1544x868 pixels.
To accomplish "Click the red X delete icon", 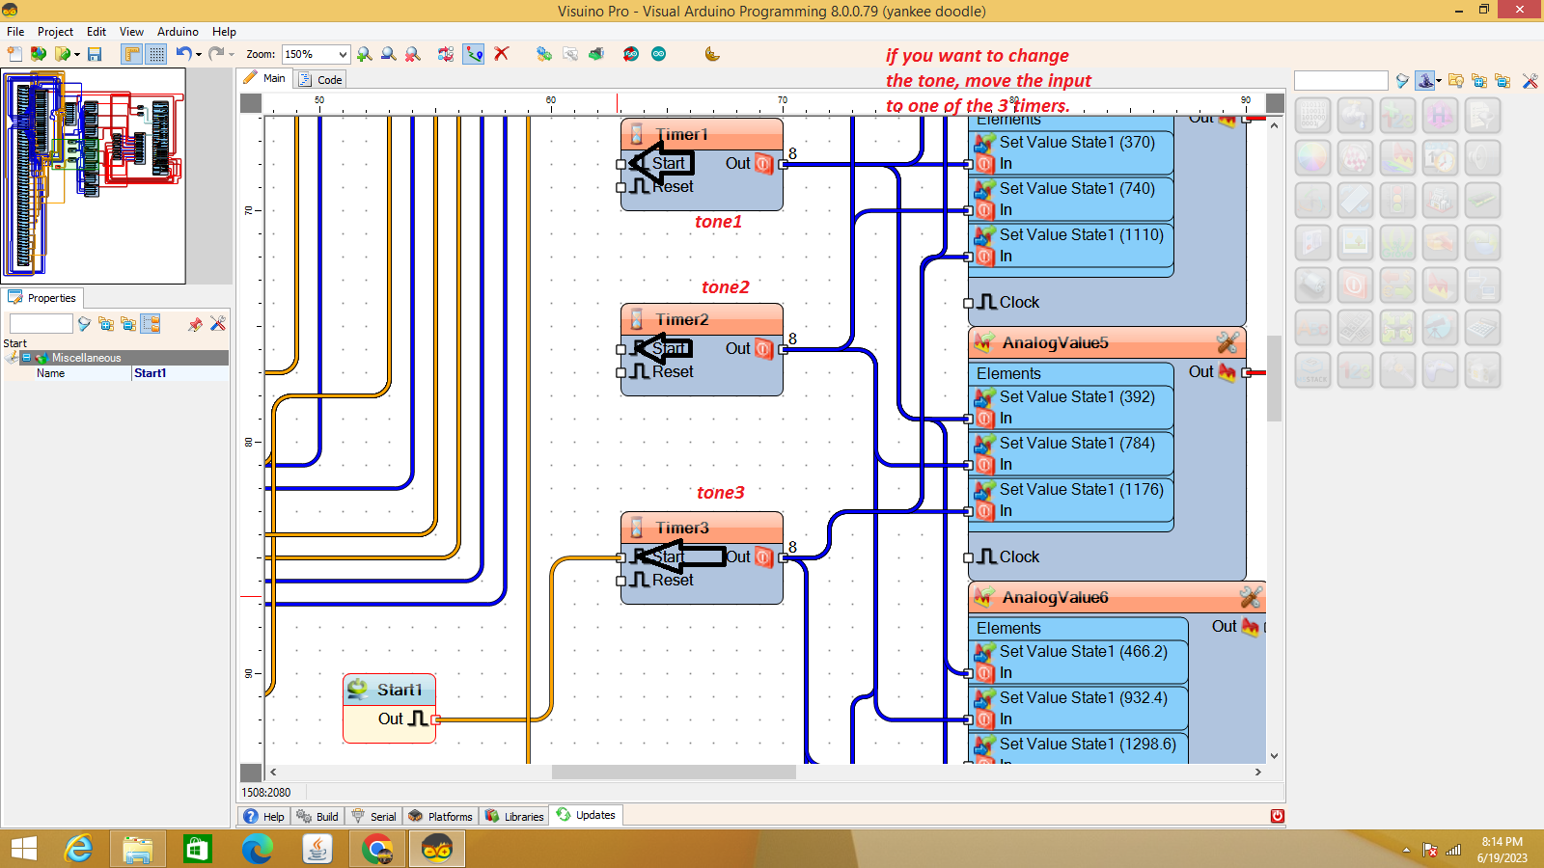I will point(502,54).
